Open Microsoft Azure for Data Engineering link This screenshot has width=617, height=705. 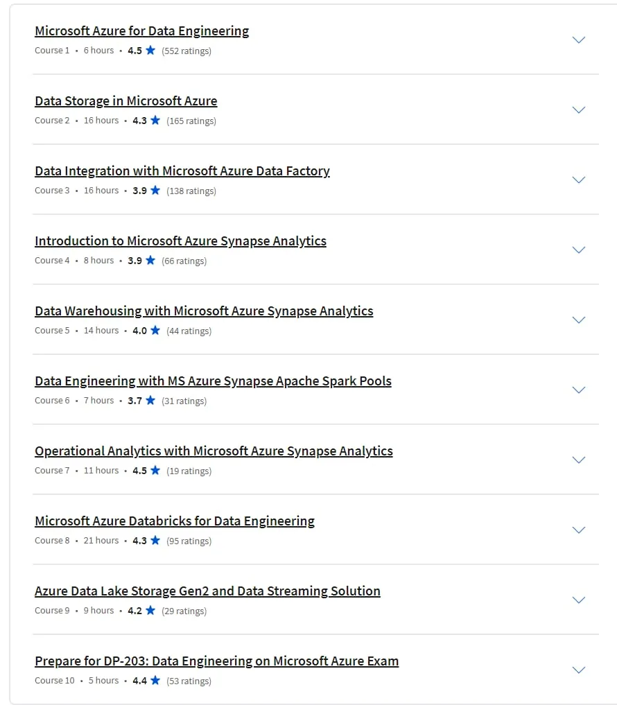tap(141, 31)
